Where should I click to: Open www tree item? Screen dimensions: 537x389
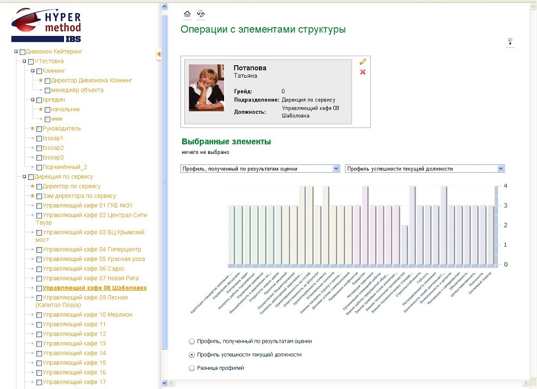56,119
